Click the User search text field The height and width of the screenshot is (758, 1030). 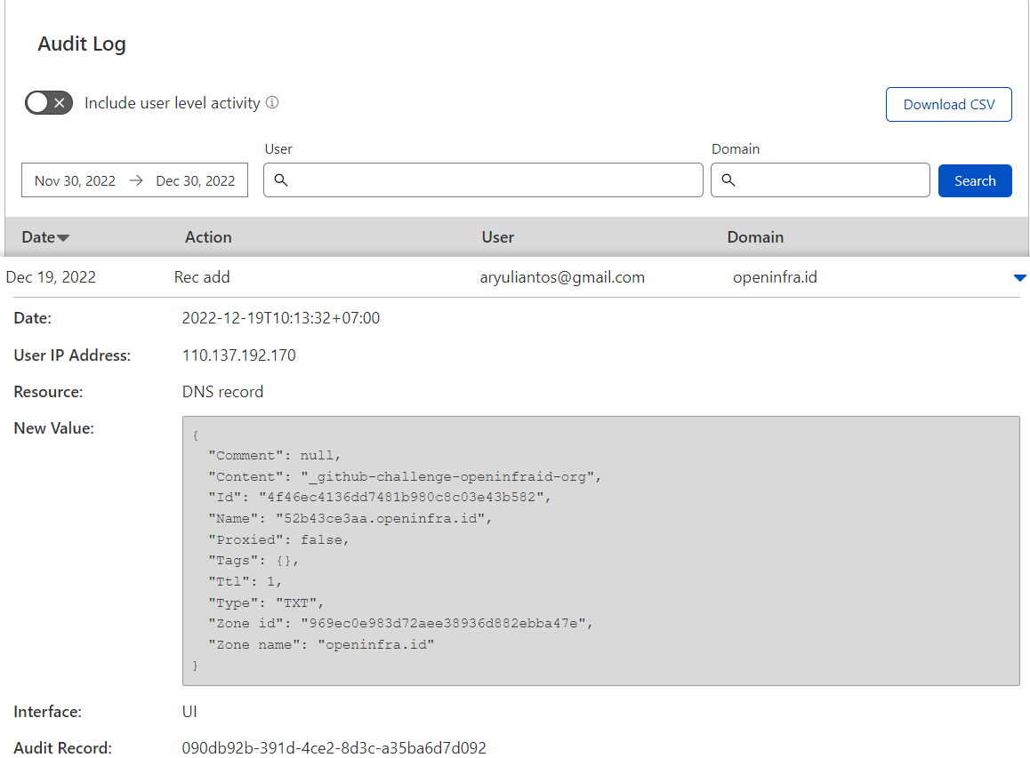point(494,180)
